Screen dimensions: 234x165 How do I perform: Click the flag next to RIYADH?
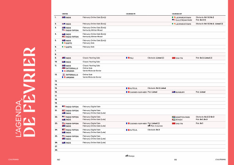point(174,120)
